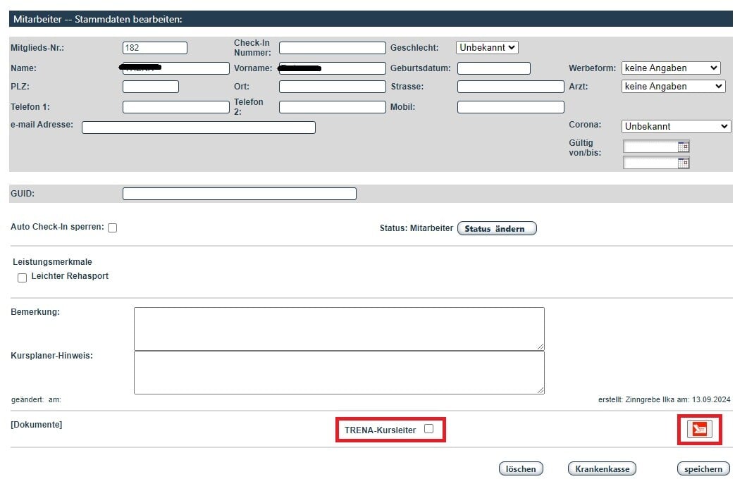Open calendar picker for second Gültig date field

tap(683, 163)
